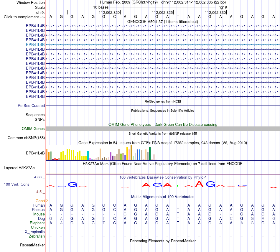Click the dark green bar in GTEx chart

coord(150,154)
